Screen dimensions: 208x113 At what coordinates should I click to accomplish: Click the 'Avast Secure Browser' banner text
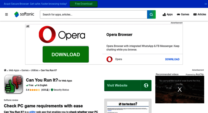[x=35, y=4]
